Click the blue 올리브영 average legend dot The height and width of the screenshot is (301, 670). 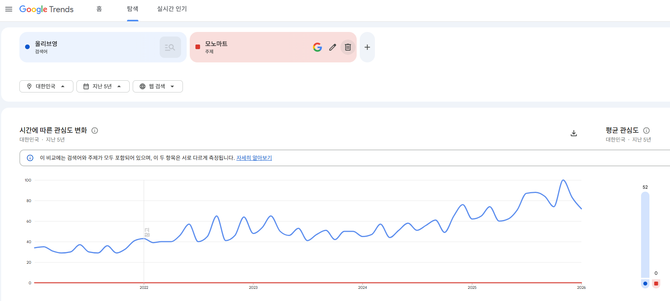[645, 283]
